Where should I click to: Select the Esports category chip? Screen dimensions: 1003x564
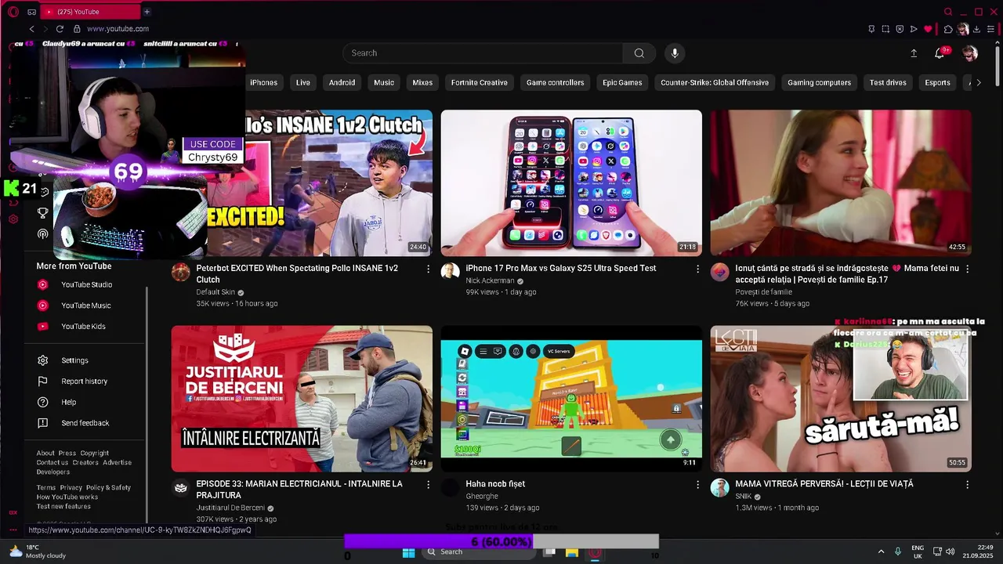(937, 82)
